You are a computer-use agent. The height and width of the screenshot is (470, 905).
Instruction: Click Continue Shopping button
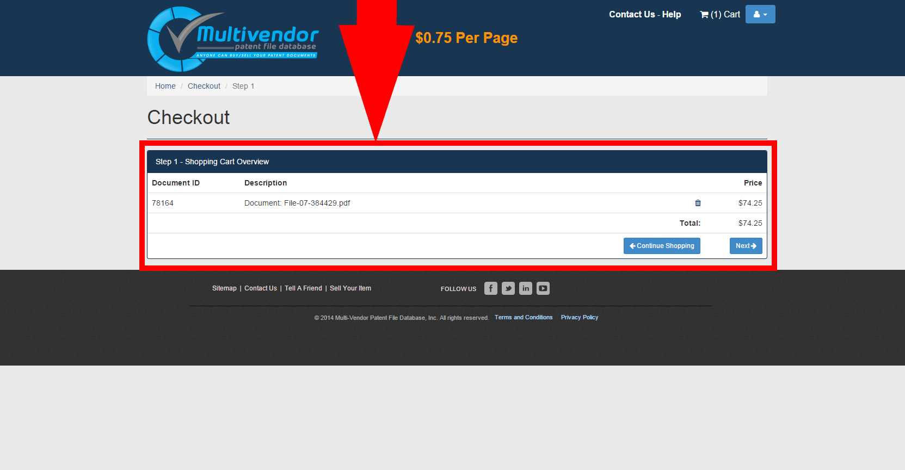point(661,246)
